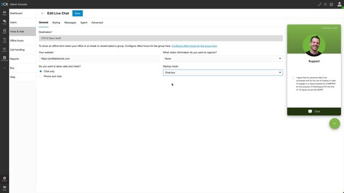Image resolution: width=344 pixels, height=193 pixels.
Task: Open the phone dialer icon in the top bar
Action: 319,4
